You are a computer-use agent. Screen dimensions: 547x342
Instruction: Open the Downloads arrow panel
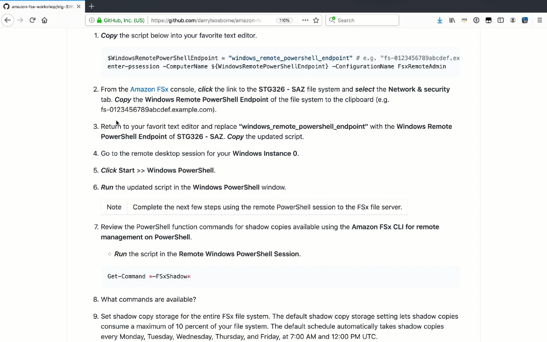[x=440, y=20]
